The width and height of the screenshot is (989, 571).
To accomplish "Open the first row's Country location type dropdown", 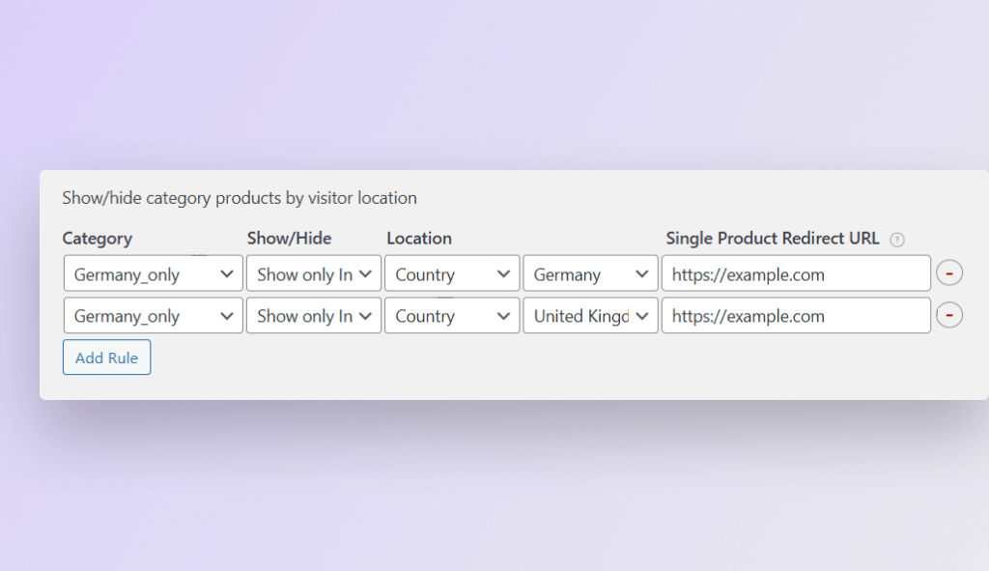I will 452,274.
